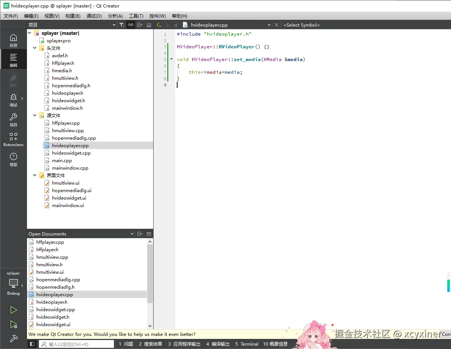Toggle left sidebar visibility button
Screen dimensions: 451x349
coord(32,344)
